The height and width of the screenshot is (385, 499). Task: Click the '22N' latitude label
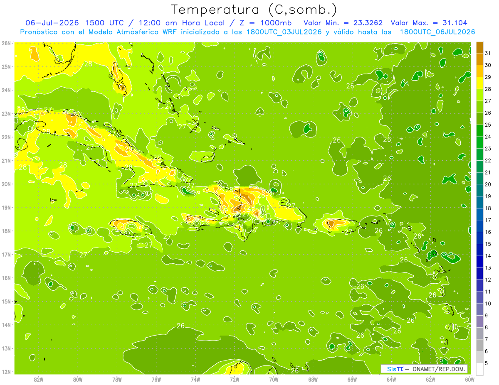6,137
